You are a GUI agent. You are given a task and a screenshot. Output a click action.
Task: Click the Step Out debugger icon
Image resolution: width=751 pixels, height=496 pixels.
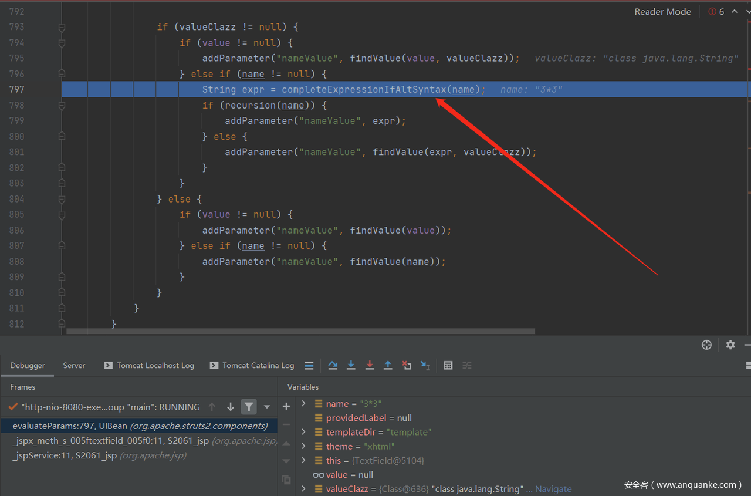(x=388, y=365)
